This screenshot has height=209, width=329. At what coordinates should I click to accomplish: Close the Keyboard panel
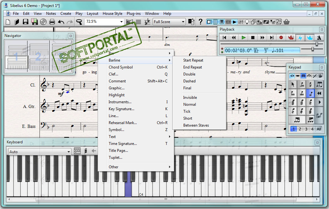click(x=317, y=143)
